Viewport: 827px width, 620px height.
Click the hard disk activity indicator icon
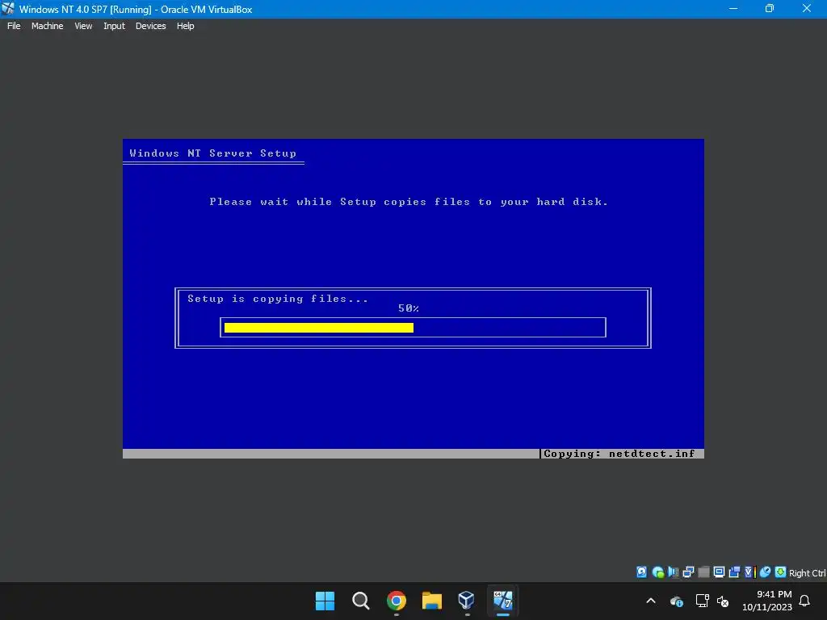(x=641, y=572)
